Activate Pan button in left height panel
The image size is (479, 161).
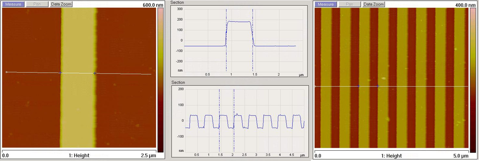pos(37,4)
